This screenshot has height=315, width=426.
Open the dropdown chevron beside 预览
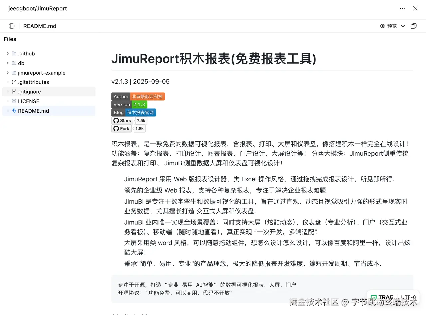click(403, 26)
